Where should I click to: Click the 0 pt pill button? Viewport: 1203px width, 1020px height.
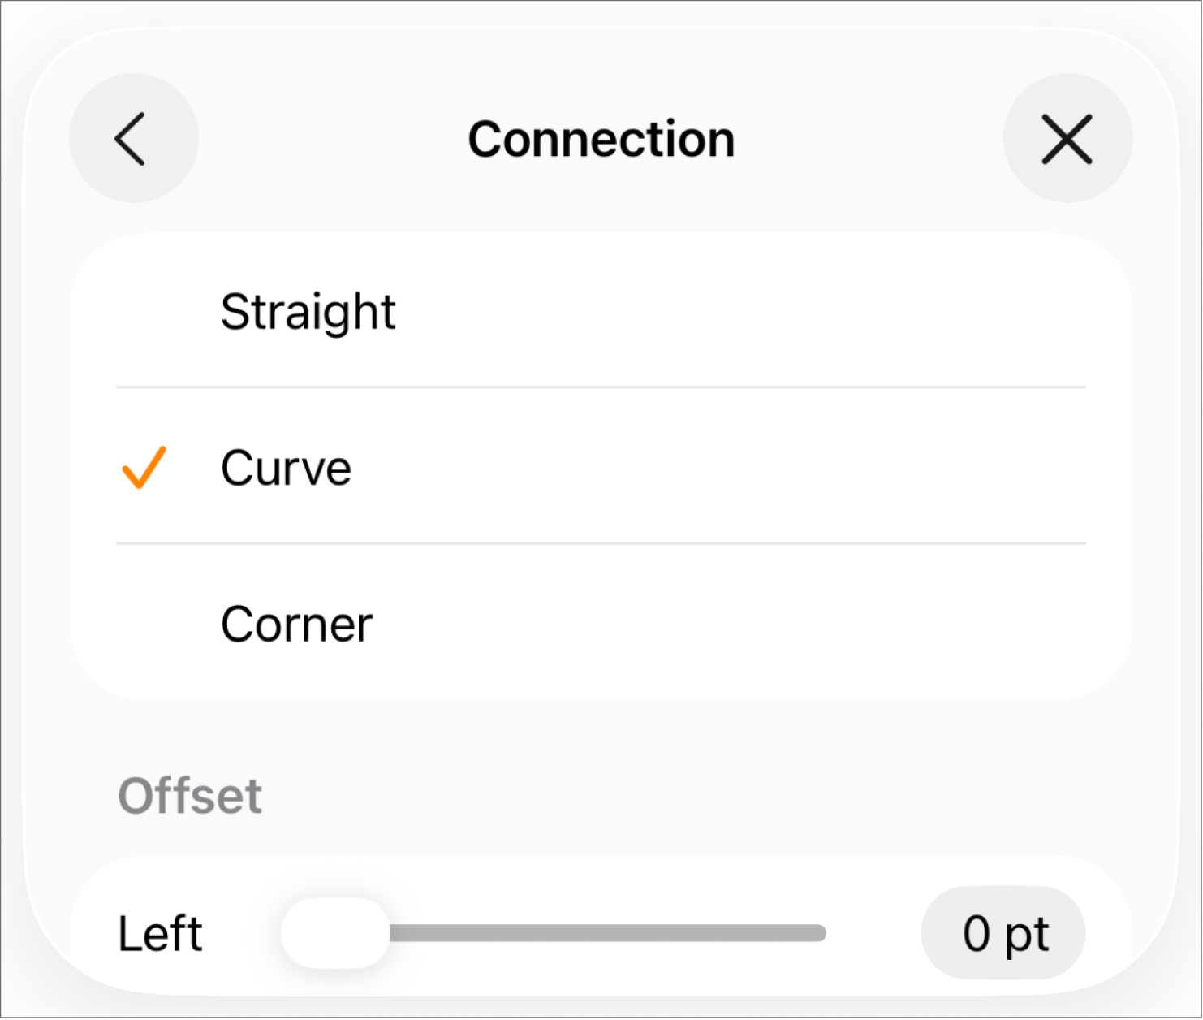pos(1003,933)
